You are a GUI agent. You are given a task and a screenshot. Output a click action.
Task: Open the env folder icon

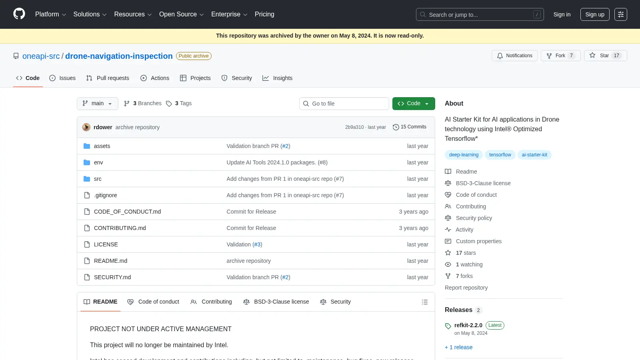(87, 162)
